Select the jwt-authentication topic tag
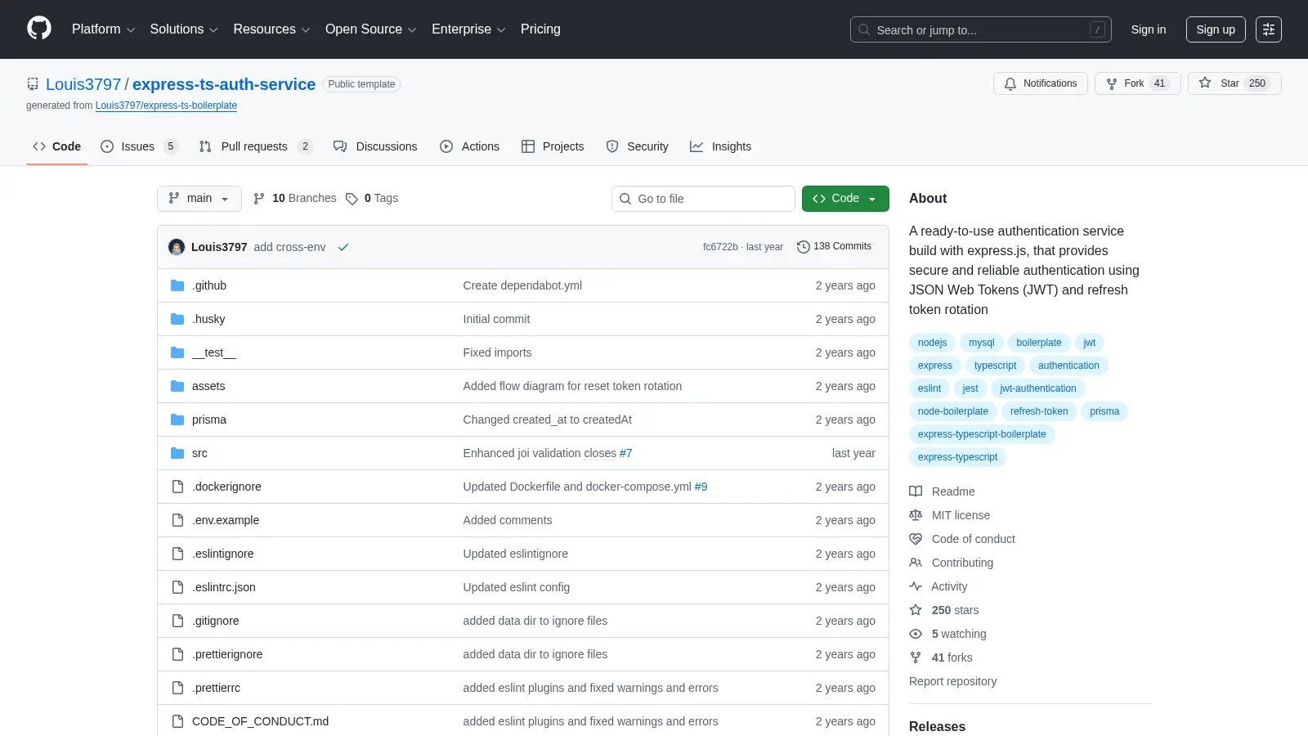 click(1037, 388)
